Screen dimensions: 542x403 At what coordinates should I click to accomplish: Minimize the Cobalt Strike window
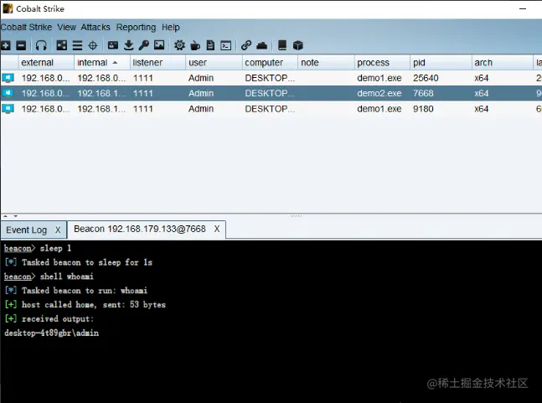click(x=523, y=8)
